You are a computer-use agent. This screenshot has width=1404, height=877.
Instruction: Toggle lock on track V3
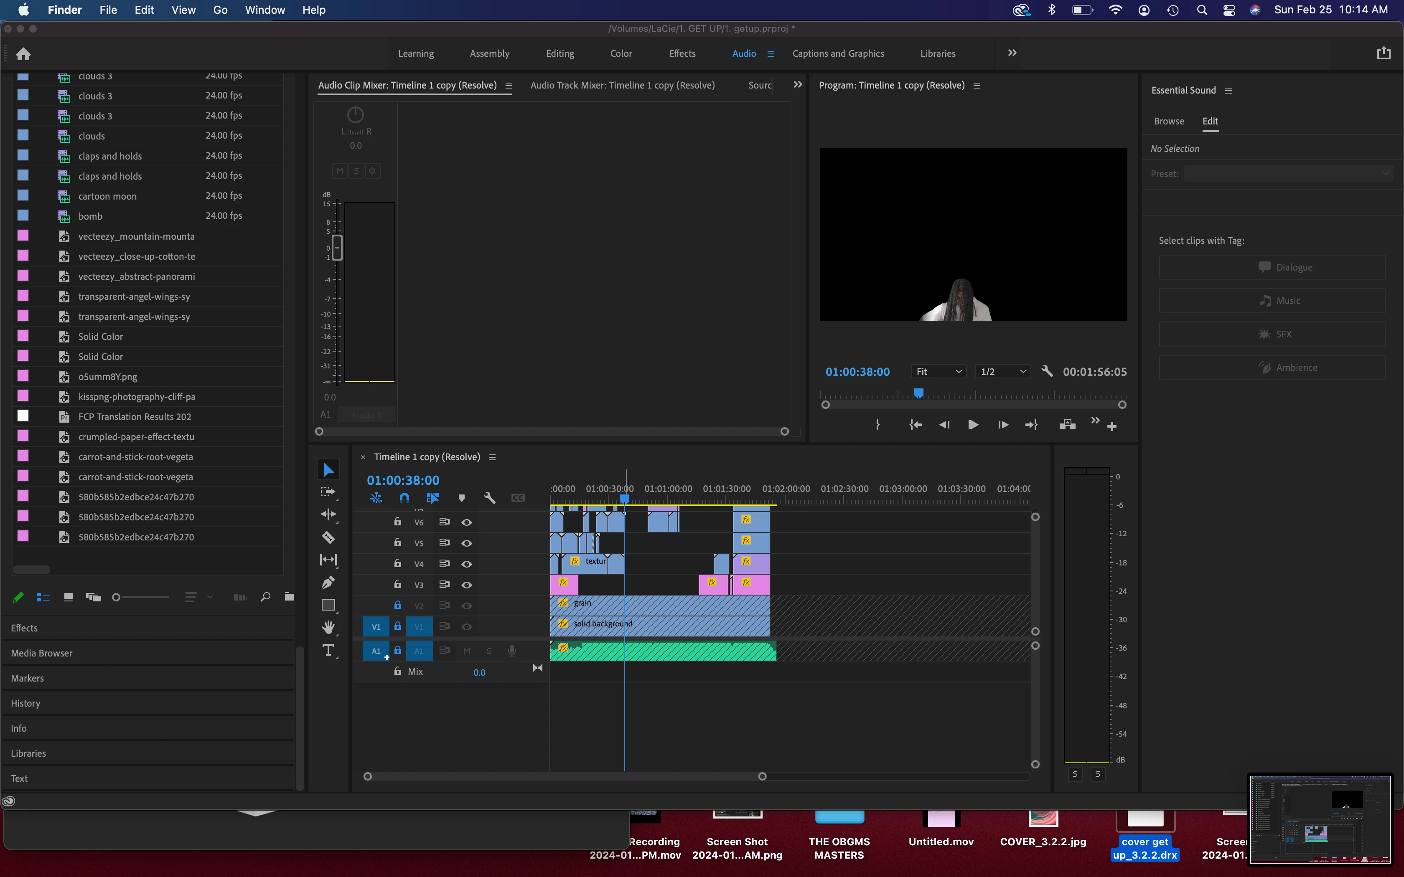coord(397,584)
